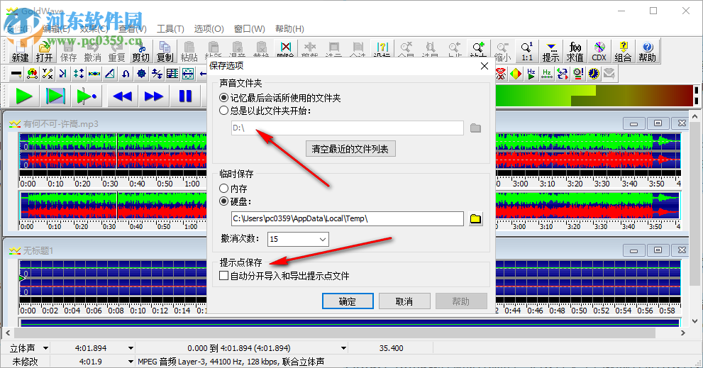
Task: Play the selection with the framed green play button
Action: (x=55, y=96)
